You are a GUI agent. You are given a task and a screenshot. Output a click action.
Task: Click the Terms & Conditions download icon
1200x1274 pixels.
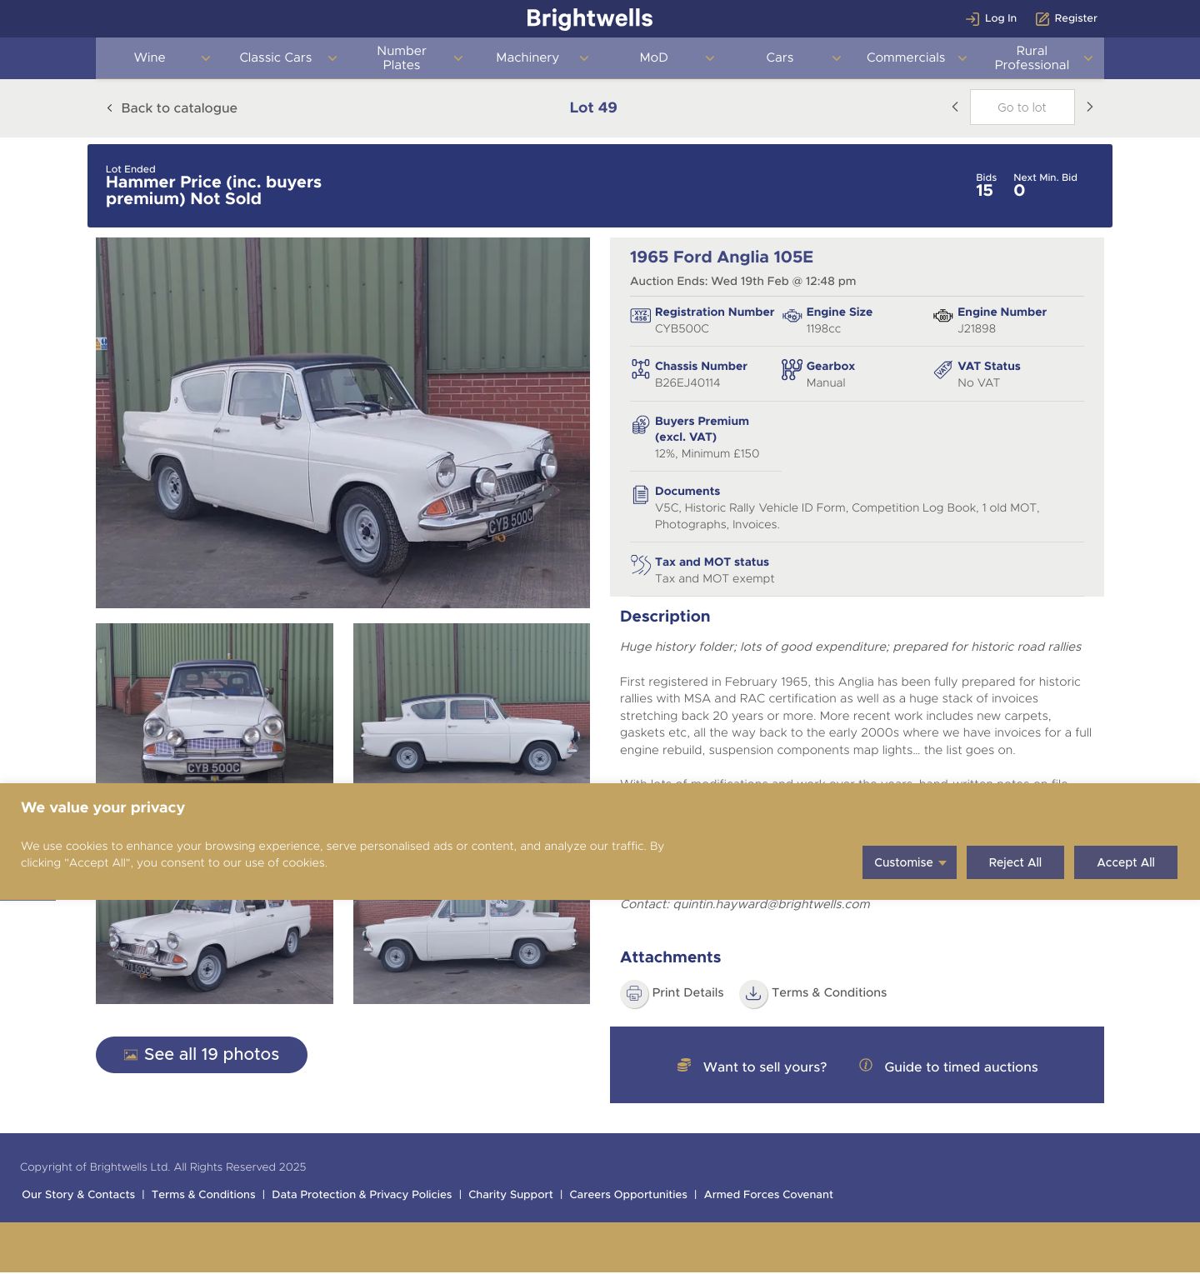pos(753,993)
